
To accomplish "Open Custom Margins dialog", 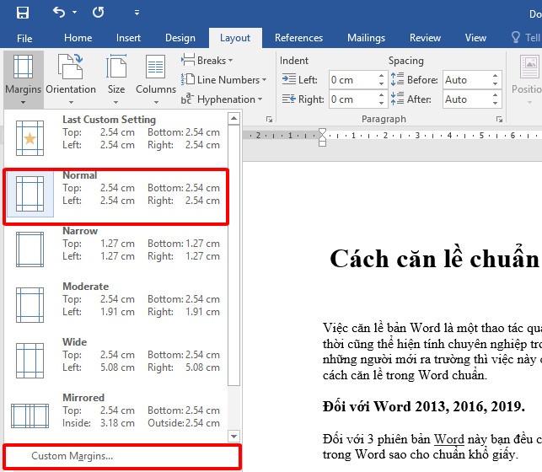I will click(x=72, y=456).
